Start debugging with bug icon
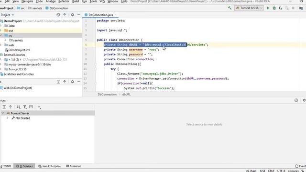 (274, 8)
